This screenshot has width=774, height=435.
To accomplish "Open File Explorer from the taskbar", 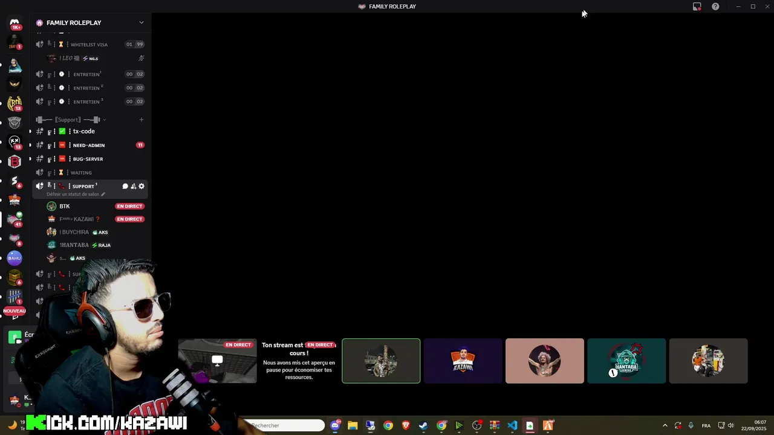I will tap(353, 425).
